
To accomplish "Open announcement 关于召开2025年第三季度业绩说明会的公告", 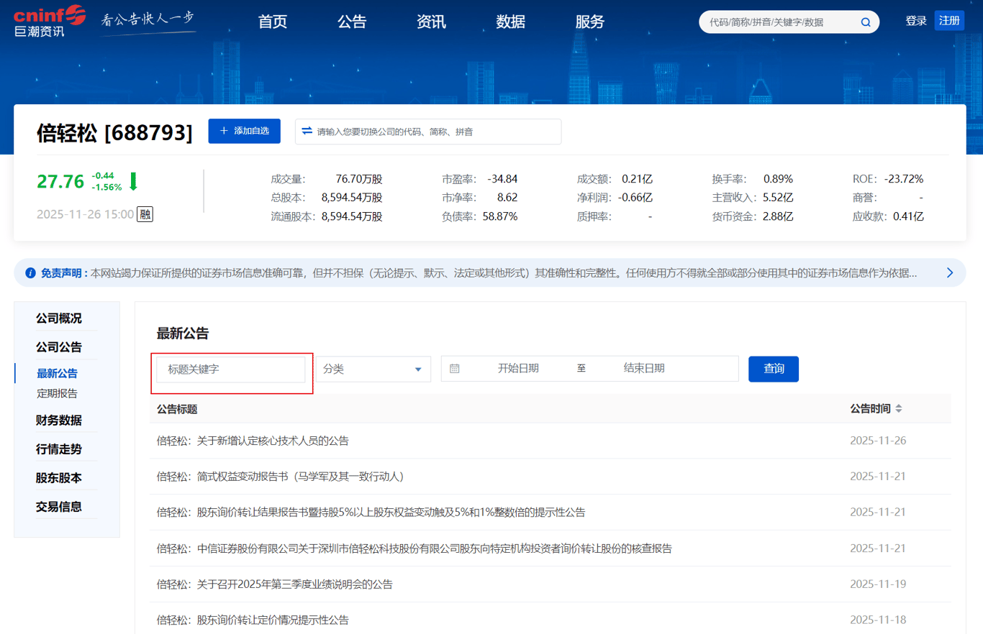I will tap(275, 584).
